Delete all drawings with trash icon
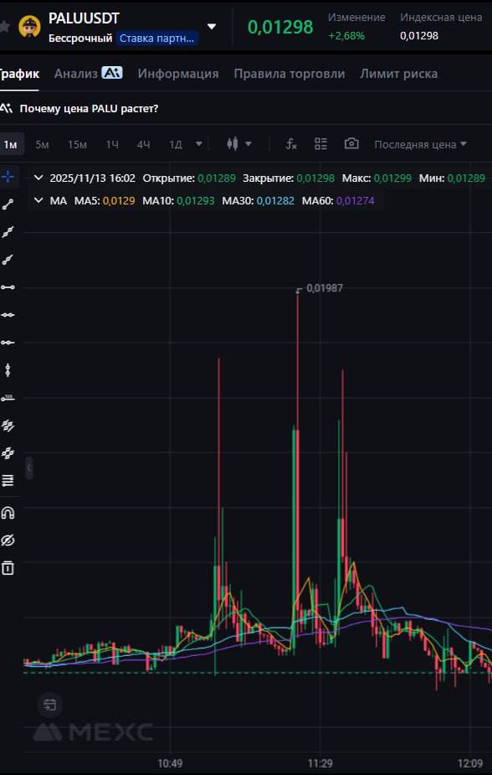Image resolution: width=492 pixels, height=775 pixels. coord(8,568)
